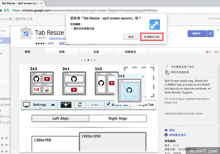Click the home icon beside 網站
The width and height of the screenshot is (220, 154).
pyautogui.click(x=166, y=130)
